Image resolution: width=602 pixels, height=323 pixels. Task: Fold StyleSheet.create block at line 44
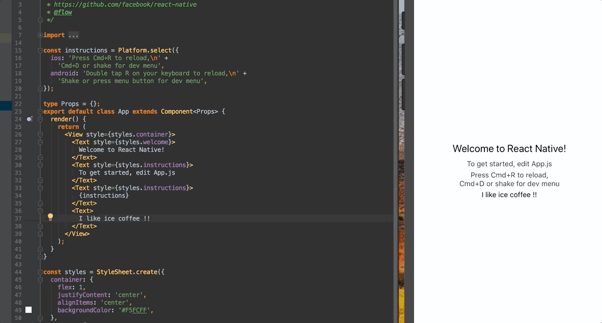pyautogui.click(x=40, y=272)
